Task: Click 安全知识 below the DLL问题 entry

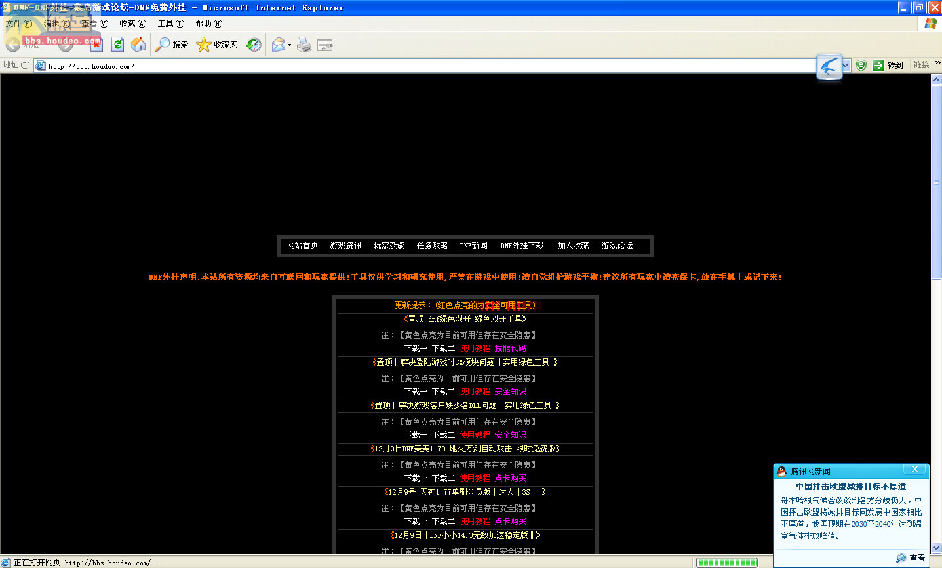Action: [x=510, y=435]
